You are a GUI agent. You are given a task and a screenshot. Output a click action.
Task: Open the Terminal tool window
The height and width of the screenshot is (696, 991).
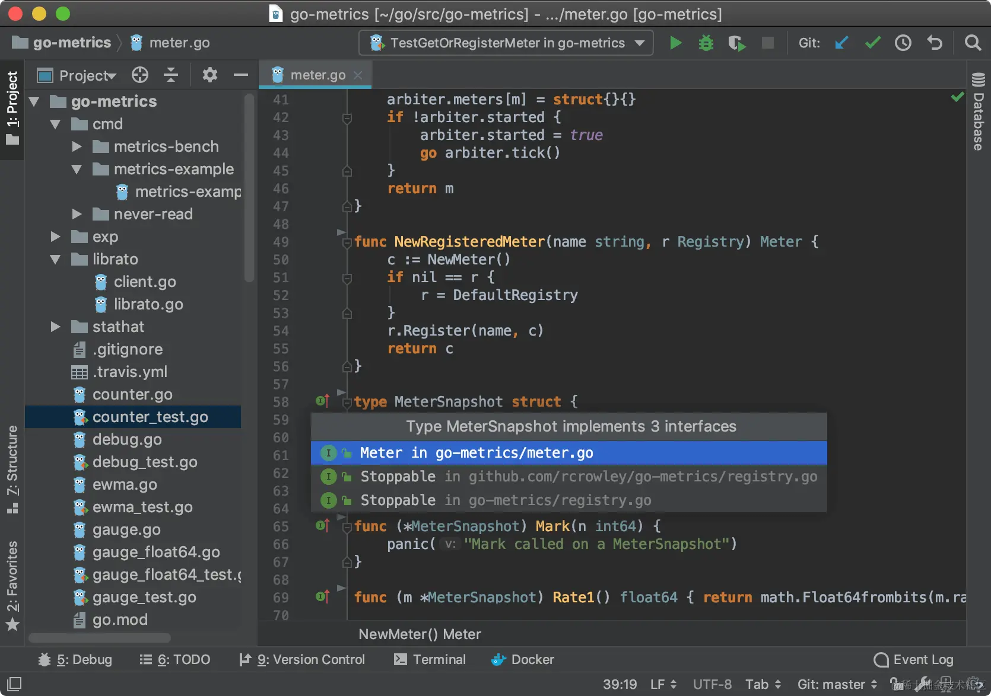(430, 659)
